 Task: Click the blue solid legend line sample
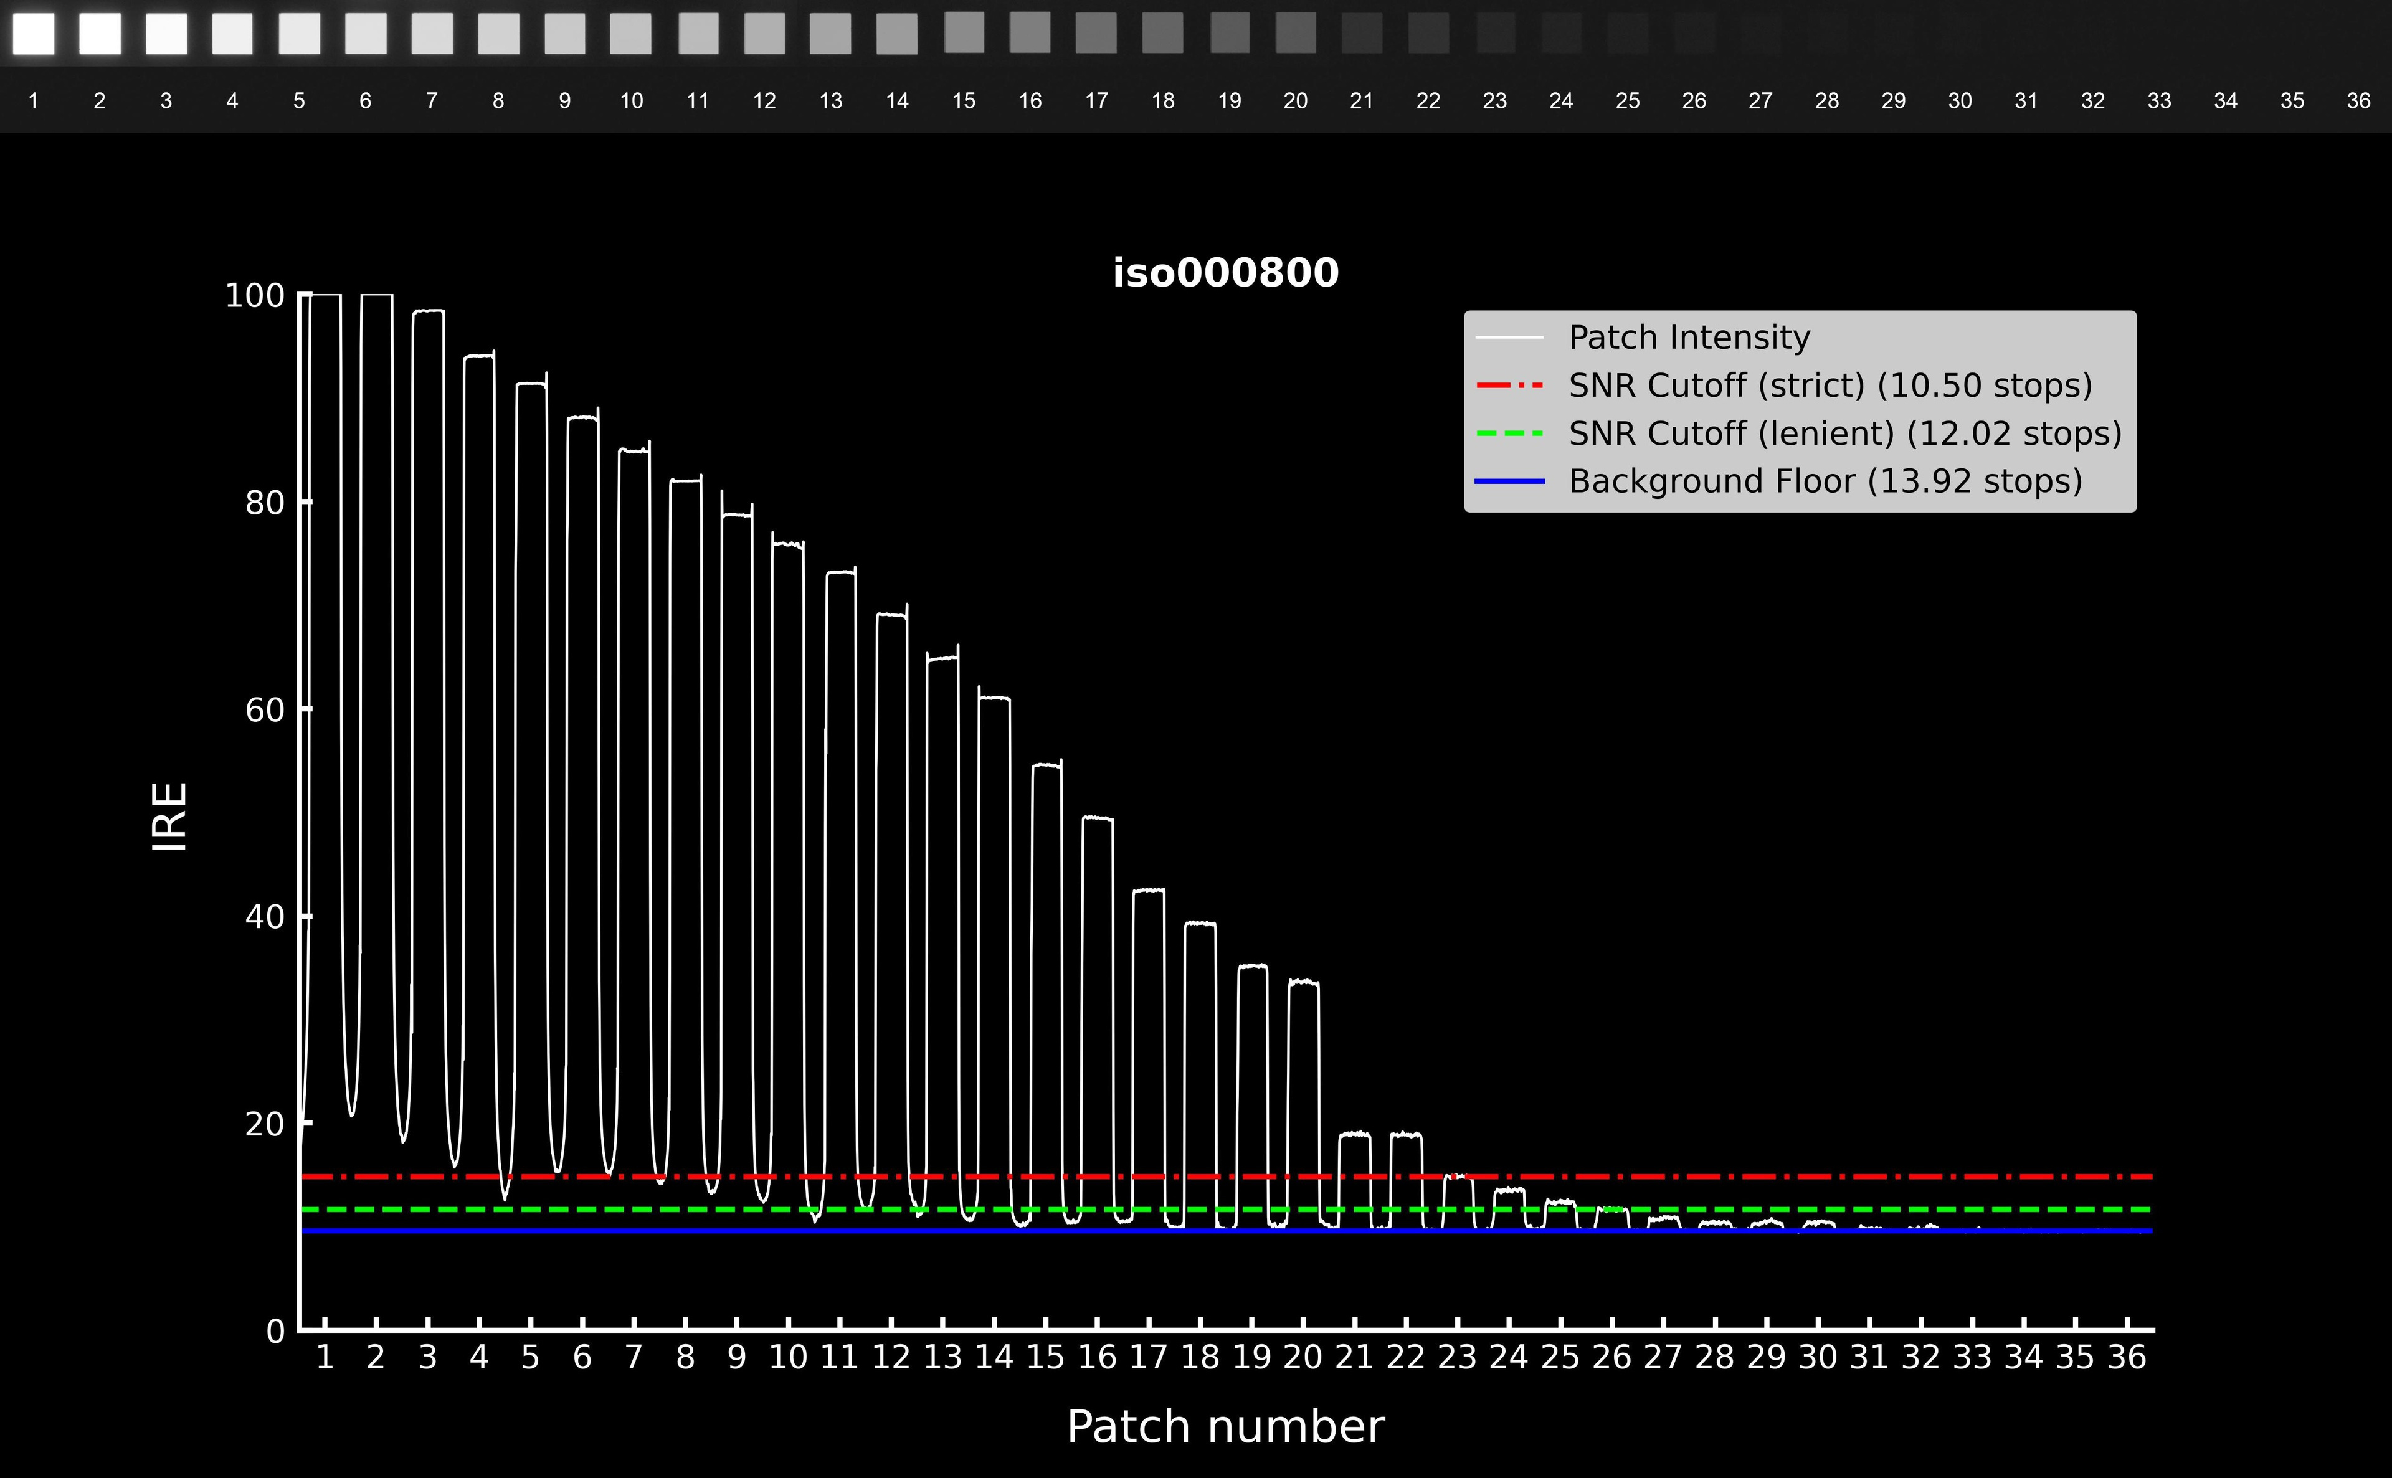[1509, 481]
